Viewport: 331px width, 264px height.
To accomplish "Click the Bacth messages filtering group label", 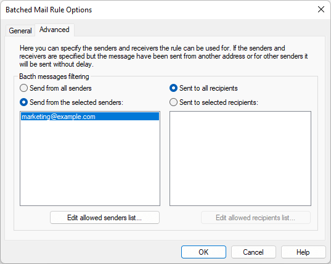I will tap(54, 76).
